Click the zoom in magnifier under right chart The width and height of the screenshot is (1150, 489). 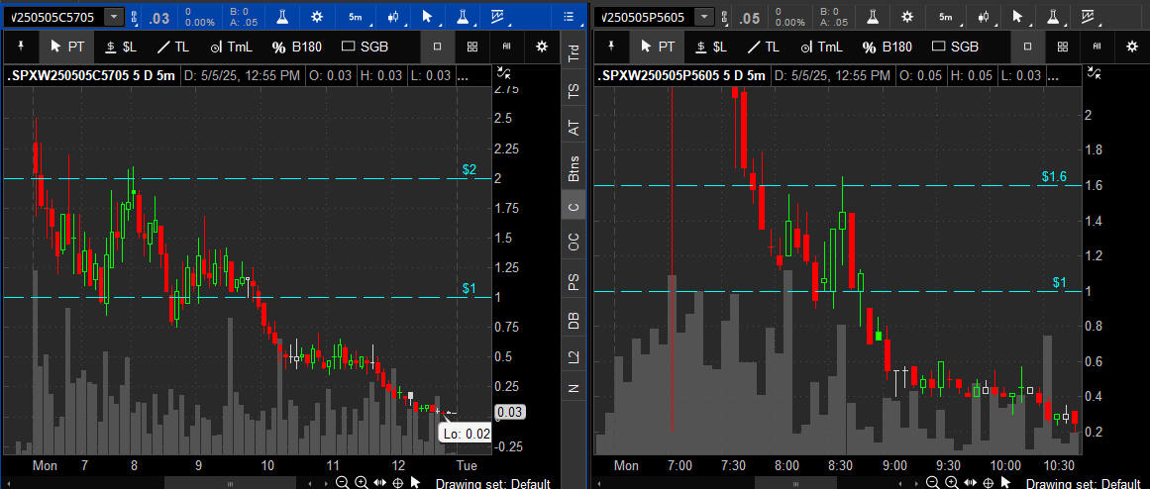953,482
